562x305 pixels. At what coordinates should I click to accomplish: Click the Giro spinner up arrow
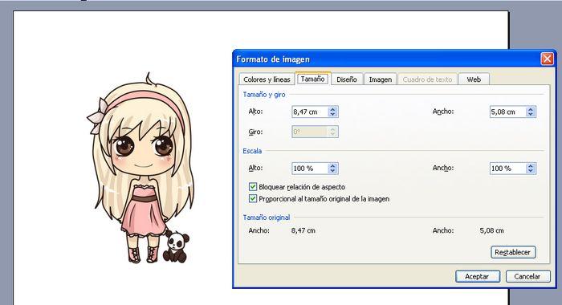click(x=333, y=129)
